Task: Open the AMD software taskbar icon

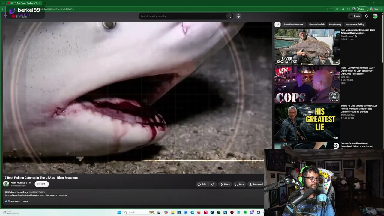Action: [205, 212]
